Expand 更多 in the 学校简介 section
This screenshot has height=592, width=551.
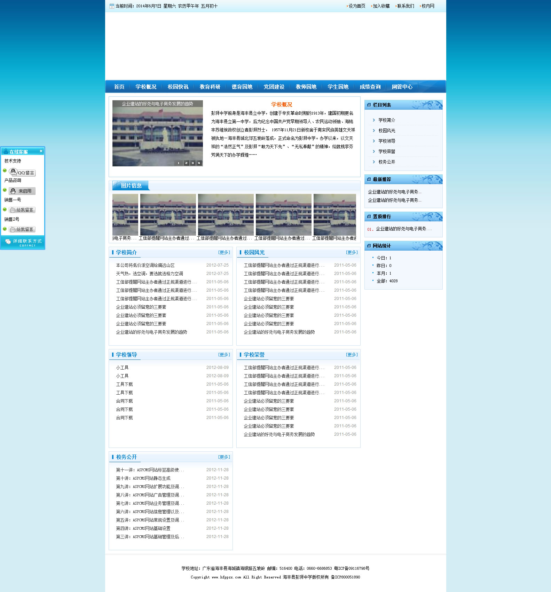(224, 252)
